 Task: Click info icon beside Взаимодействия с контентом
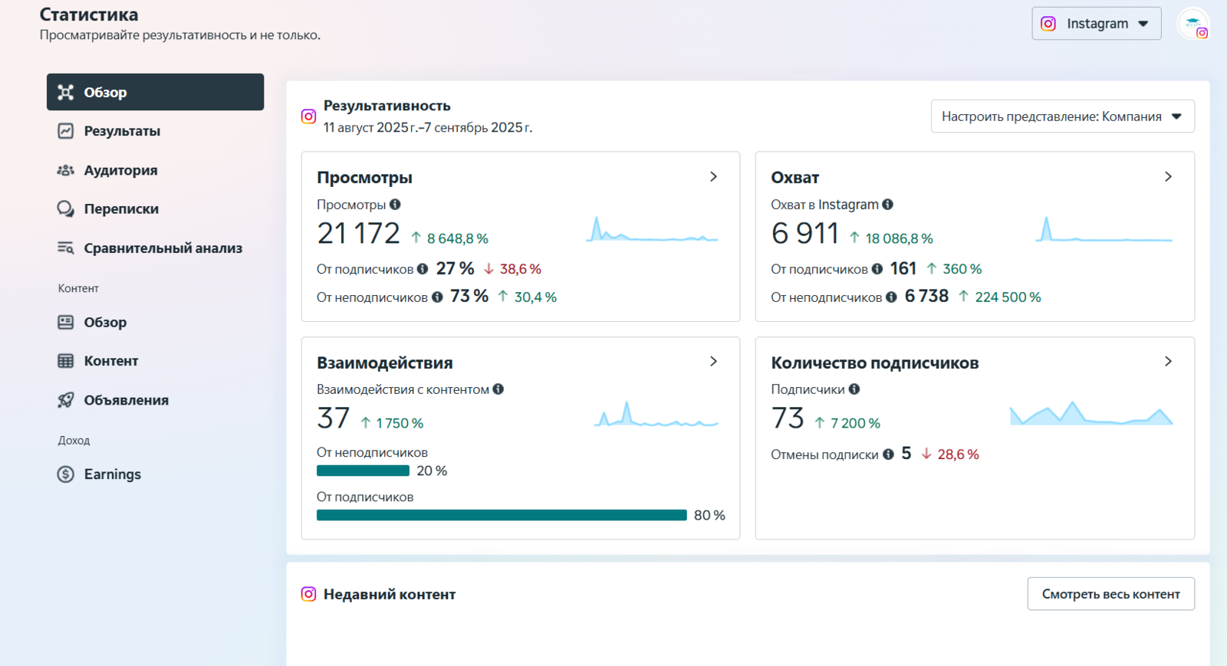click(x=498, y=389)
